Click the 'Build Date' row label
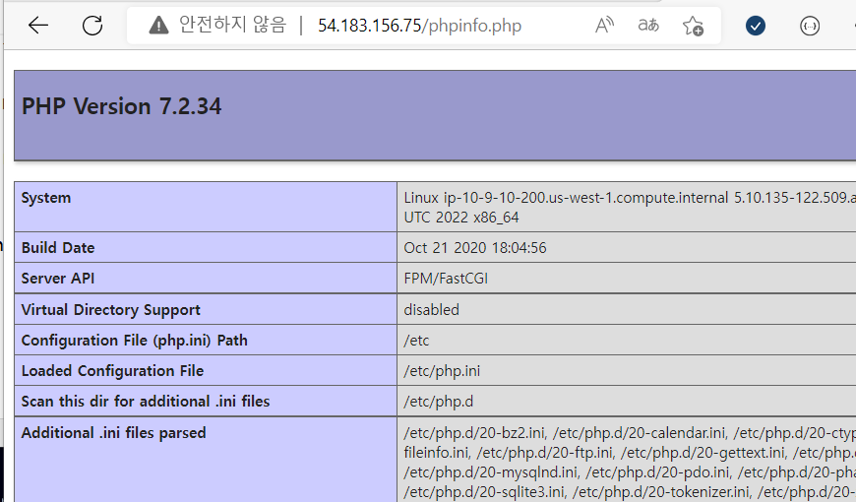Viewport: 856px width, 502px height. [x=58, y=247]
